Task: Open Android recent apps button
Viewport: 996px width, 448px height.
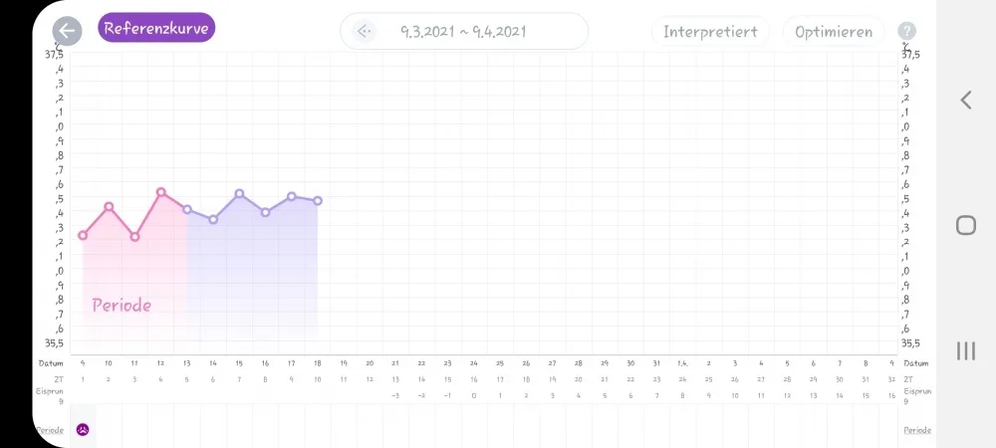Action: point(965,350)
